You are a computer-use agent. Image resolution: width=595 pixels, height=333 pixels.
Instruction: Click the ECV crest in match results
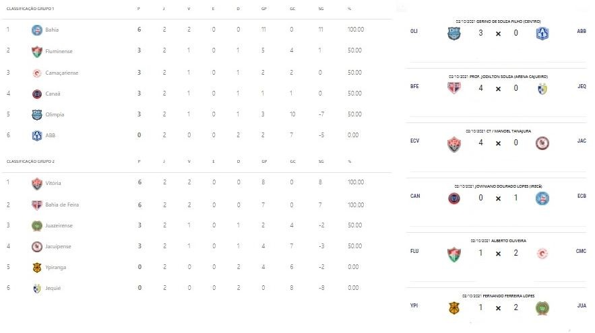454,143
